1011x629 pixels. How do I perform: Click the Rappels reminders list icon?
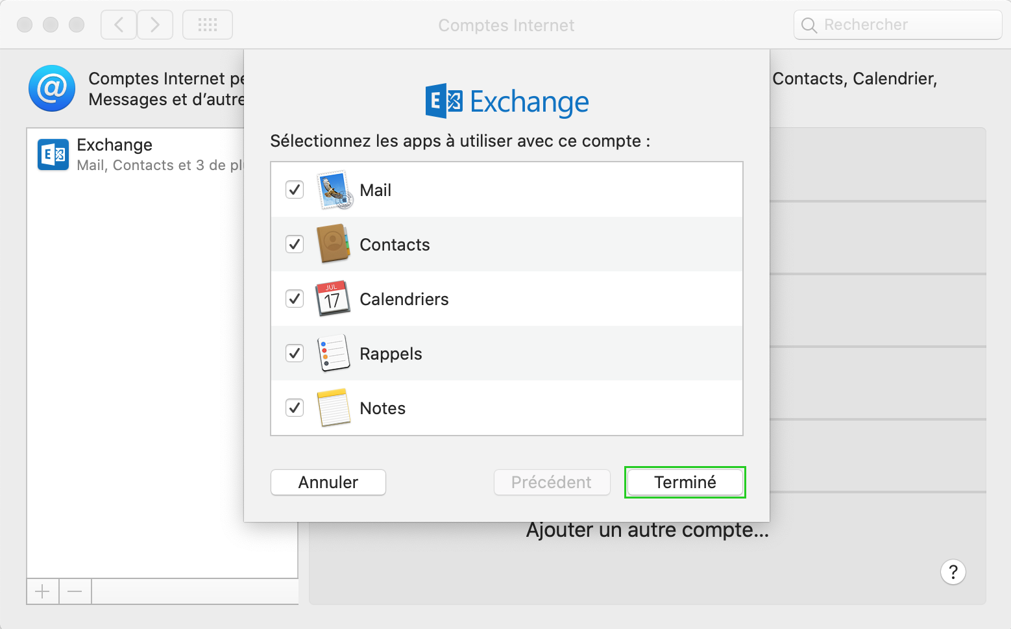334,353
